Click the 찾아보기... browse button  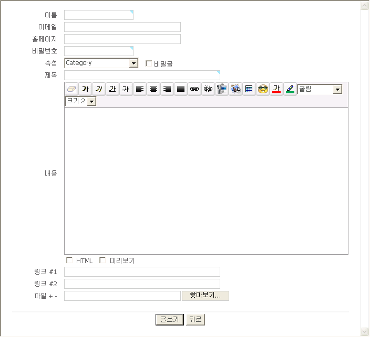[205, 296]
